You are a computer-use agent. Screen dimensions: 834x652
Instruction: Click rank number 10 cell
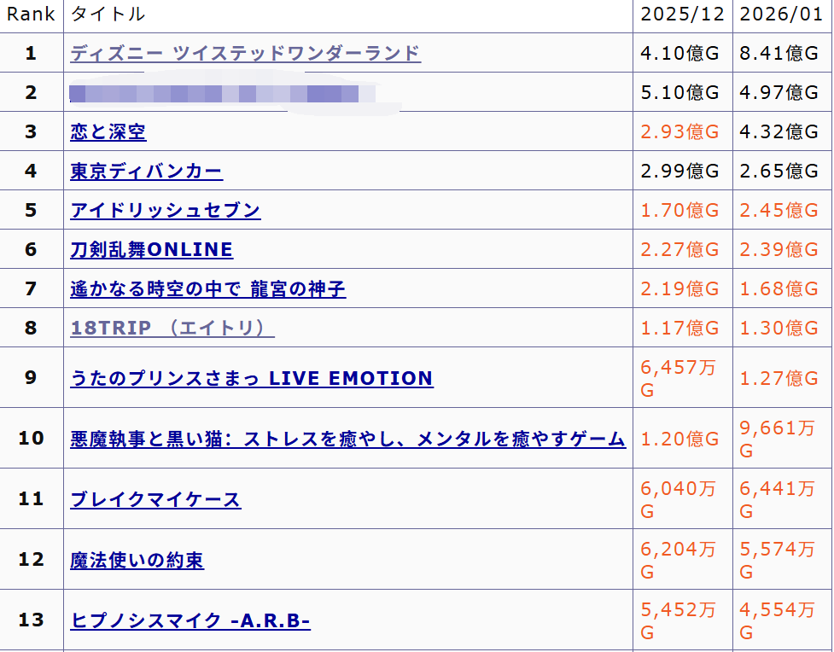pos(31,438)
